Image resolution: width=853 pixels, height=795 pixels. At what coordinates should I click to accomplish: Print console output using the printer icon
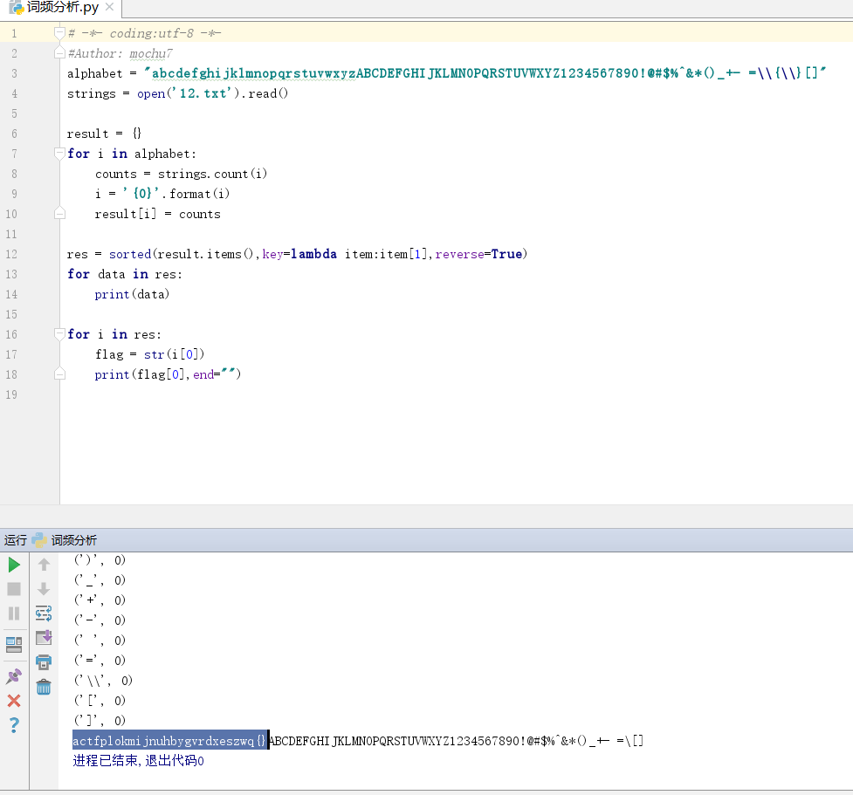click(x=44, y=662)
